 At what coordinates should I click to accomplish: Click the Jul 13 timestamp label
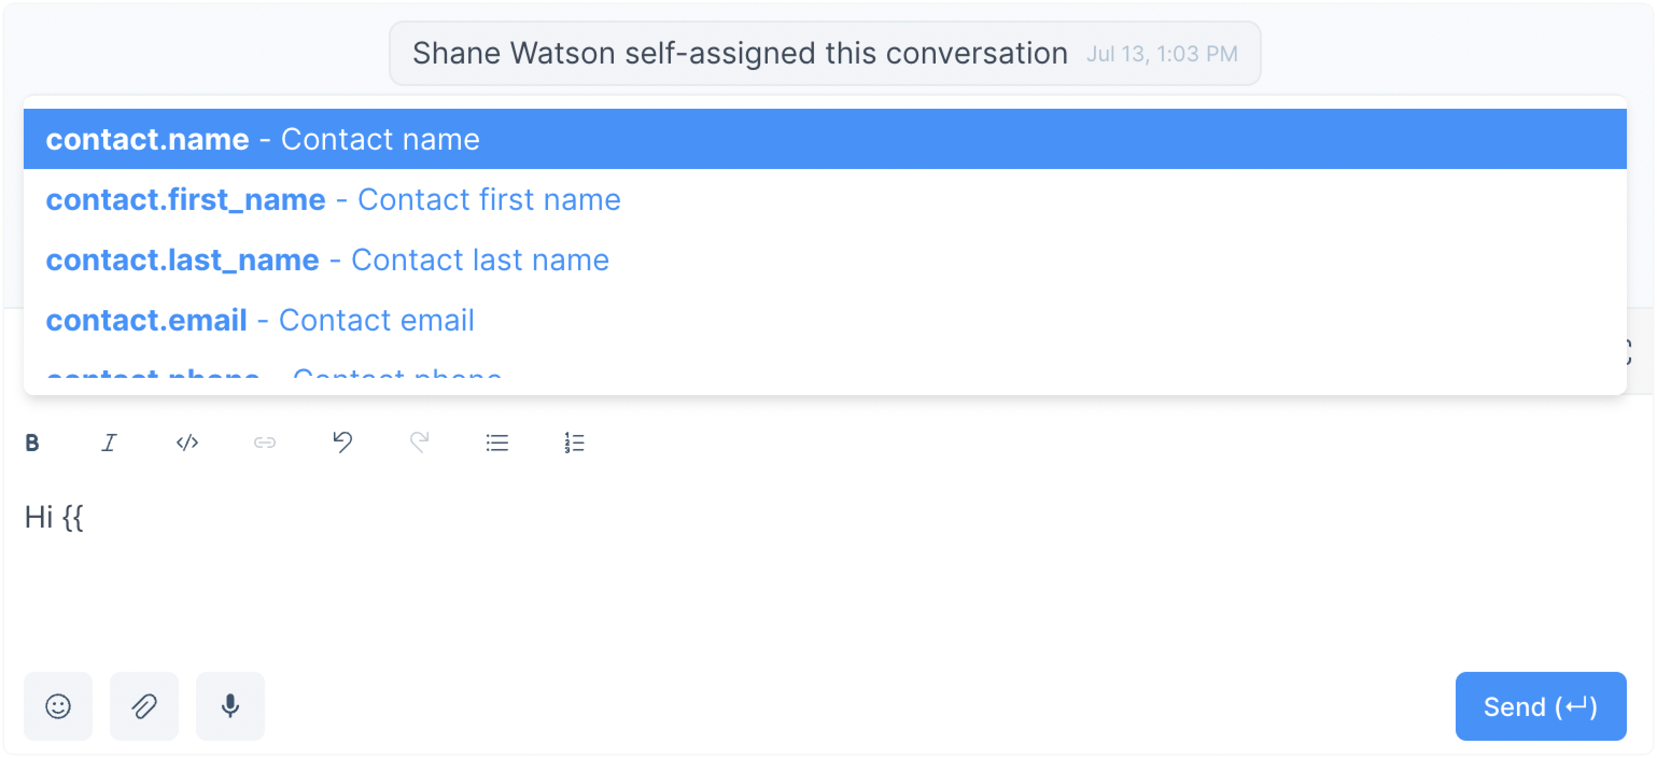coord(1162,54)
